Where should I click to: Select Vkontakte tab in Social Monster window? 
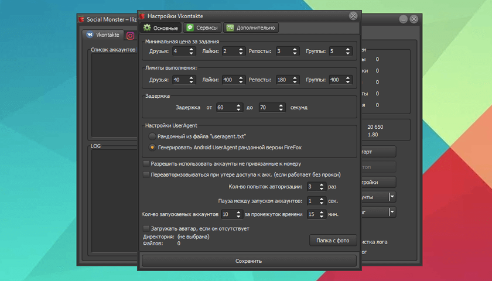point(103,35)
